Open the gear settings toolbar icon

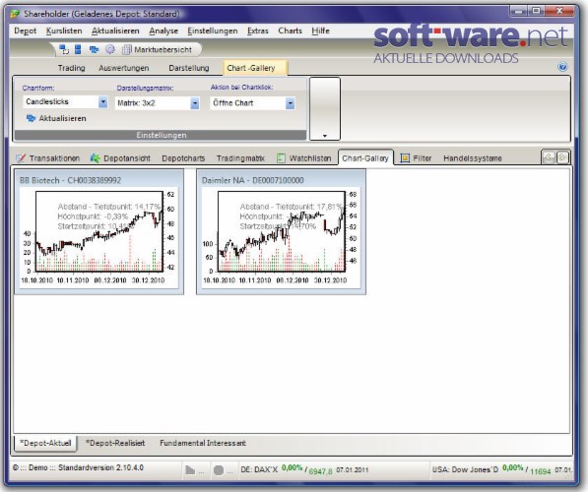tap(110, 49)
